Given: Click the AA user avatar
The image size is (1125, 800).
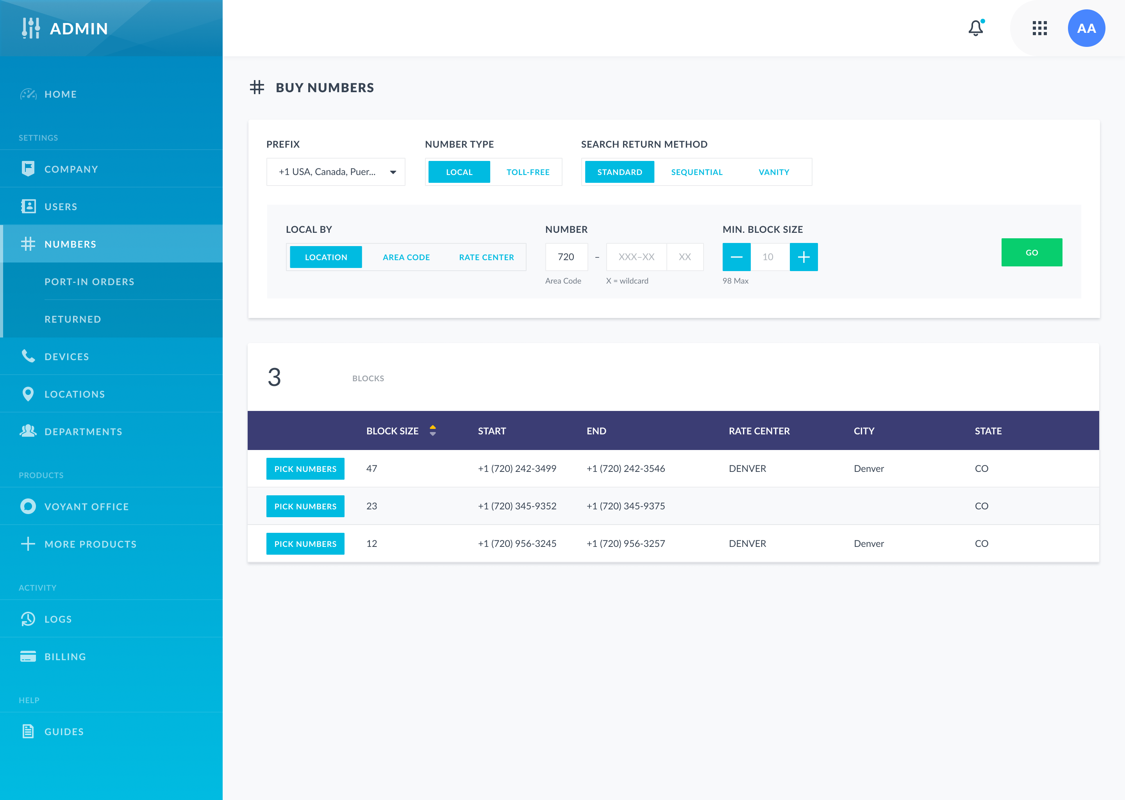Looking at the screenshot, I should [x=1086, y=28].
